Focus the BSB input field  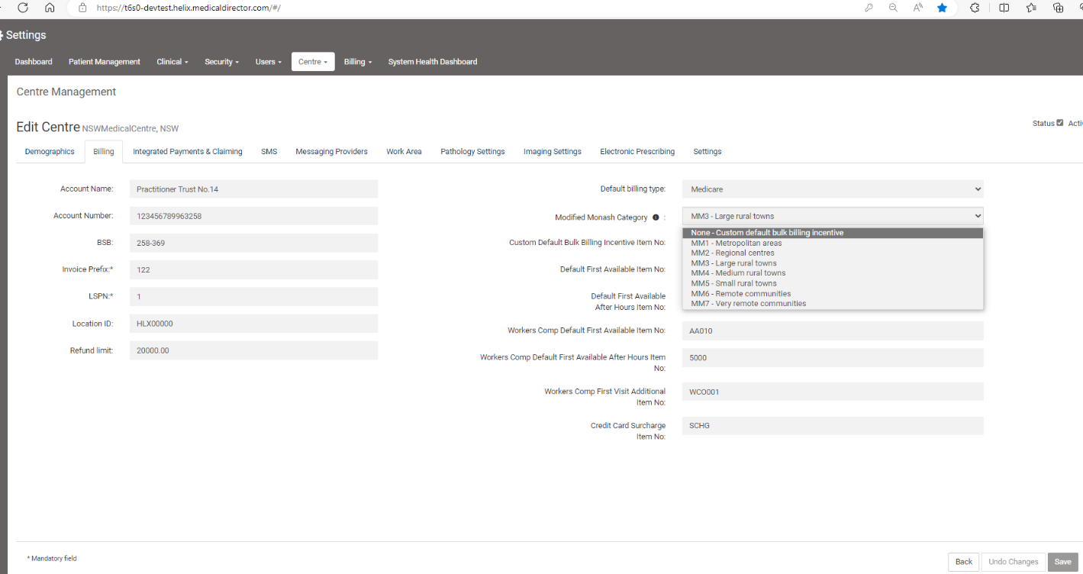[x=253, y=243]
